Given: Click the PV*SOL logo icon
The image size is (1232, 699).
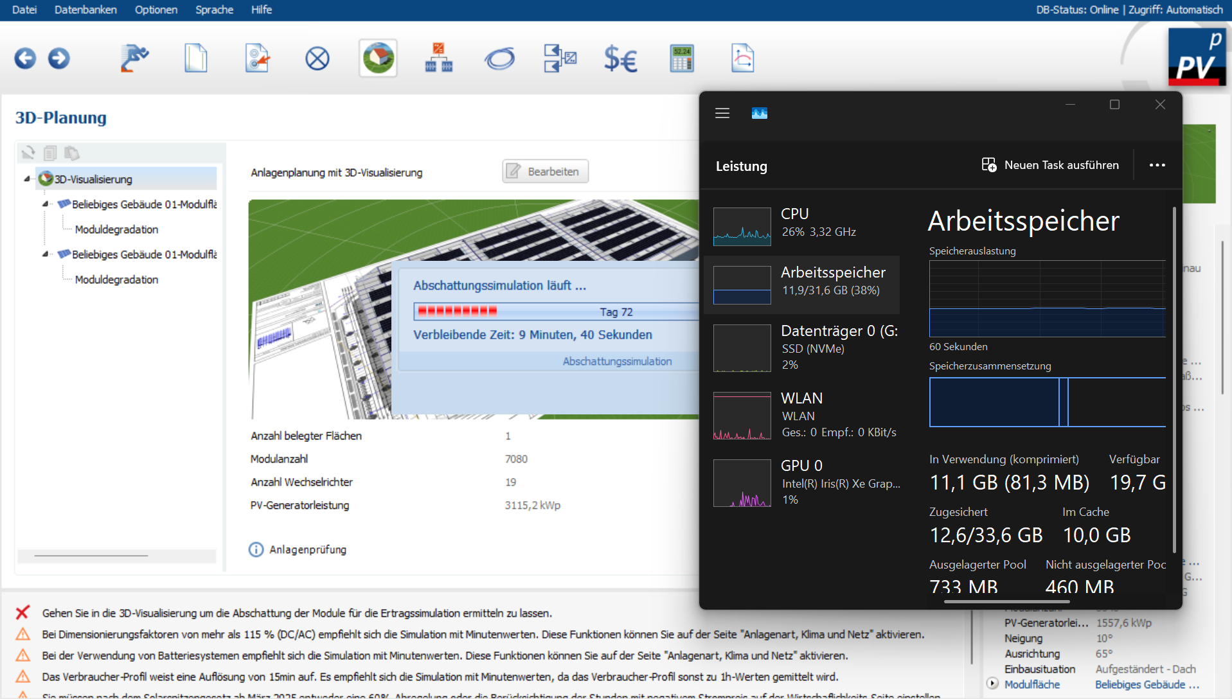Looking at the screenshot, I should (x=1197, y=58).
